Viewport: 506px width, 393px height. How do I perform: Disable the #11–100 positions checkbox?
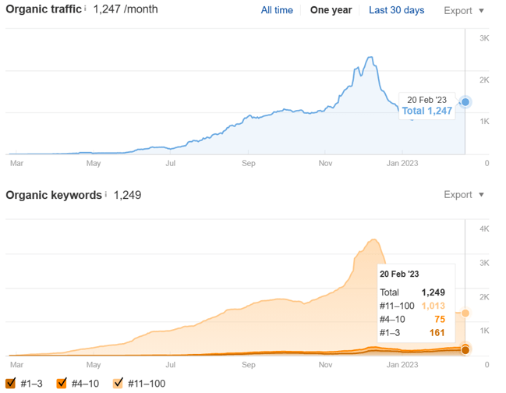coord(119,383)
